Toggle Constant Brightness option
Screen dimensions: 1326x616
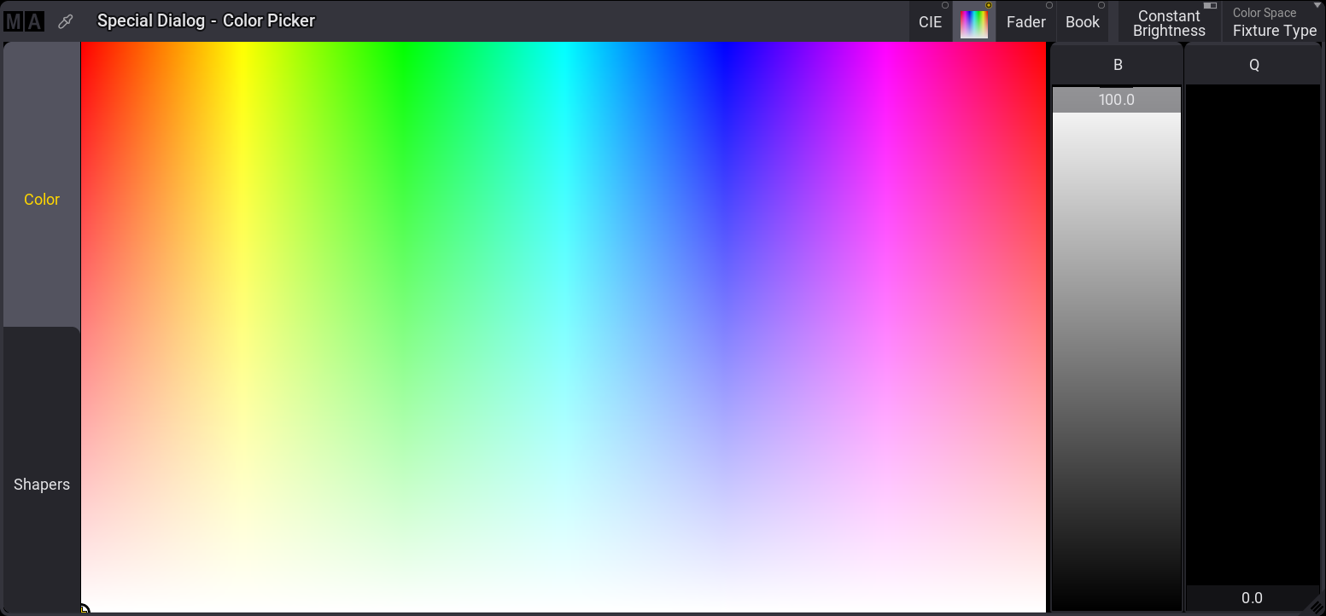(x=1169, y=21)
